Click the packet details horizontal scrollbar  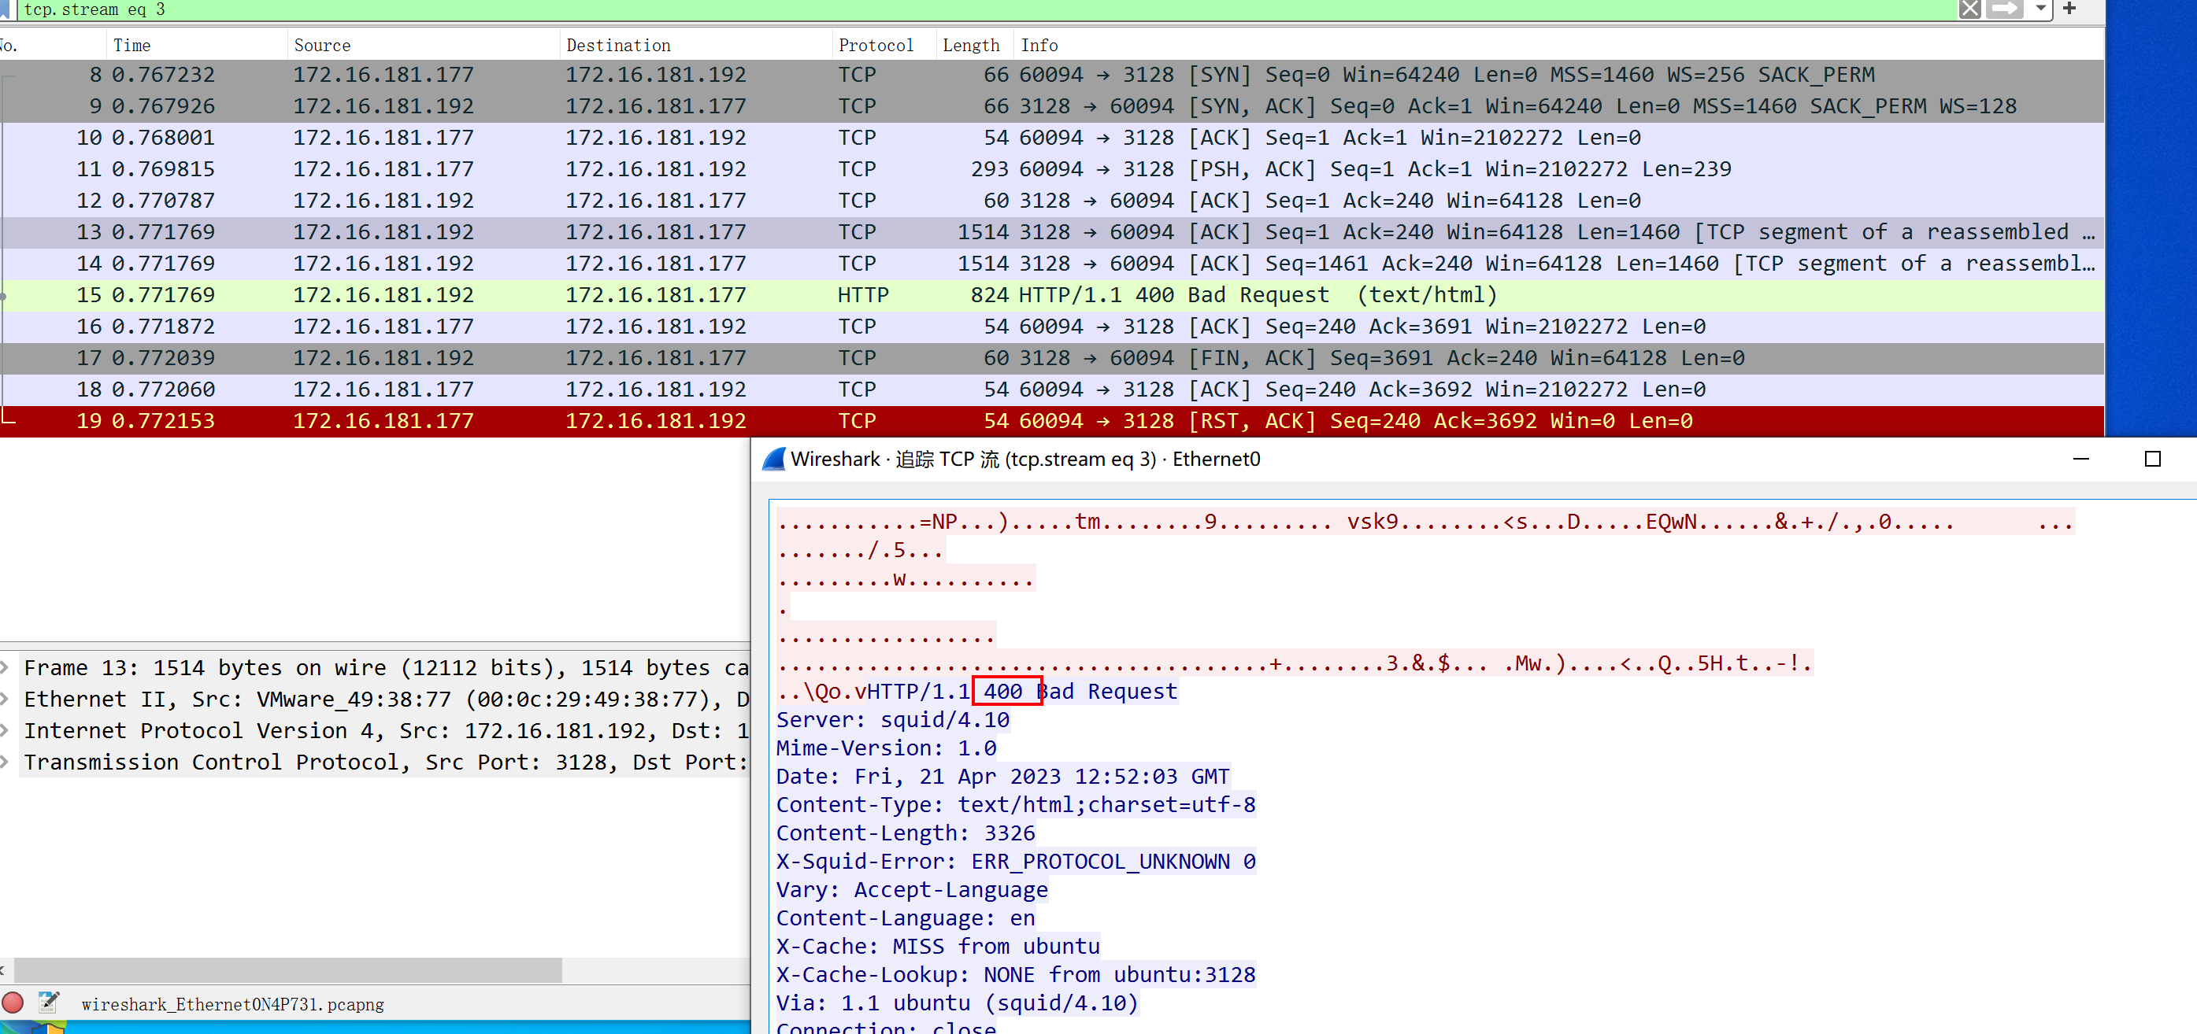(x=287, y=969)
